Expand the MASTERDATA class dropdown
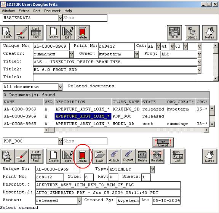The height and width of the screenshot is (213, 219). (x=60, y=18)
